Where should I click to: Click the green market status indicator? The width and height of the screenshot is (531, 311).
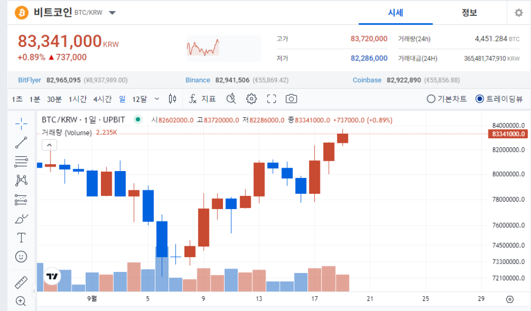[137, 120]
